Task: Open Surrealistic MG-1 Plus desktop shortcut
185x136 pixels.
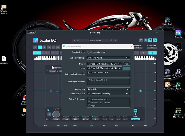Action: point(178,113)
